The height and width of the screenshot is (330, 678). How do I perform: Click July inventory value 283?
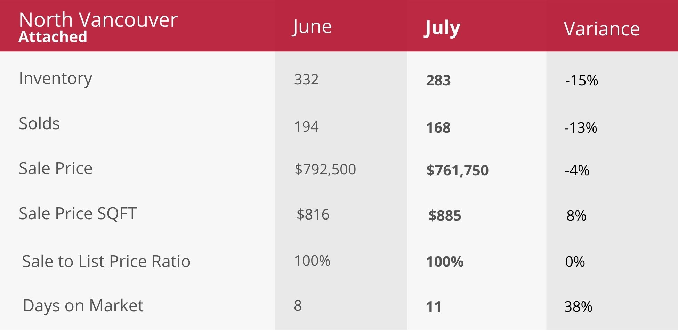click(438, 81)
